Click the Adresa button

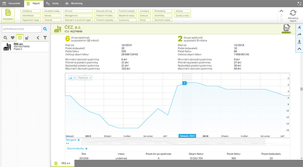coord(52,16)
